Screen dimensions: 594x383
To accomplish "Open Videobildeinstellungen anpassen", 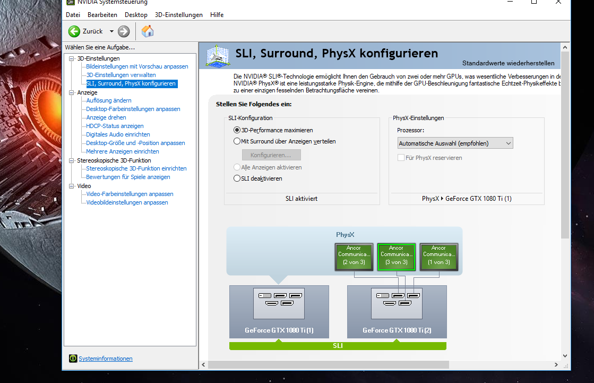I will tap(127, 202).
